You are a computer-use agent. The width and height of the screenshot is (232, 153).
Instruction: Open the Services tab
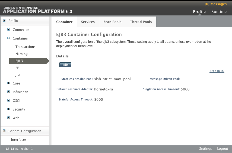pos(88,22)
